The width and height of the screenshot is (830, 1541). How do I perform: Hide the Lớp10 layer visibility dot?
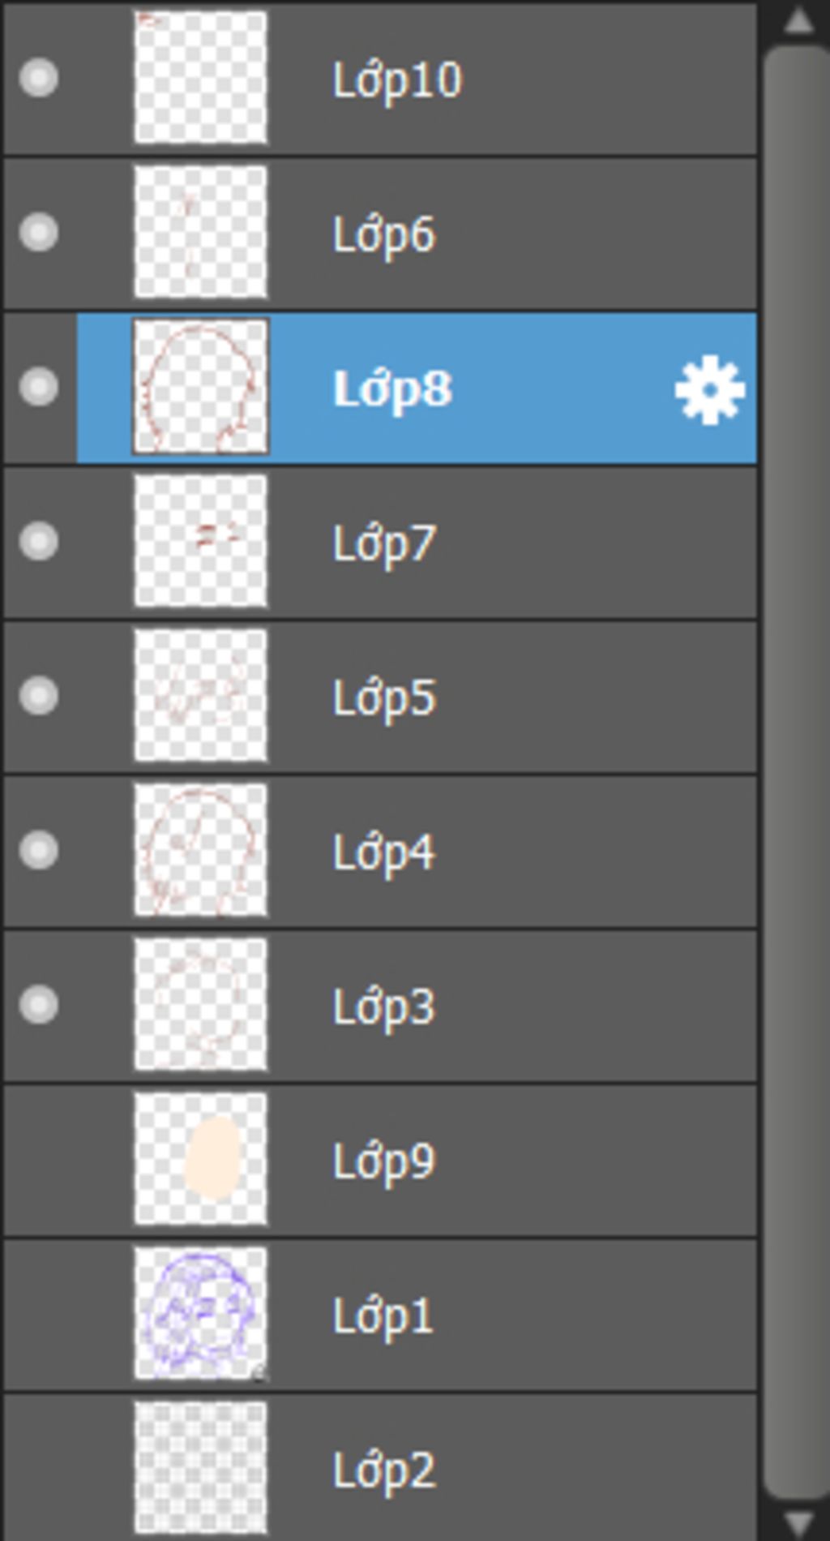[x=39, y=79]
